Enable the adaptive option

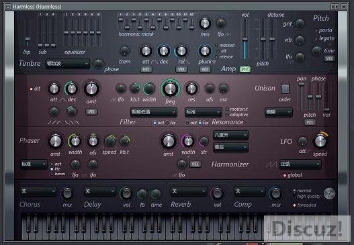tap(227, 115)
